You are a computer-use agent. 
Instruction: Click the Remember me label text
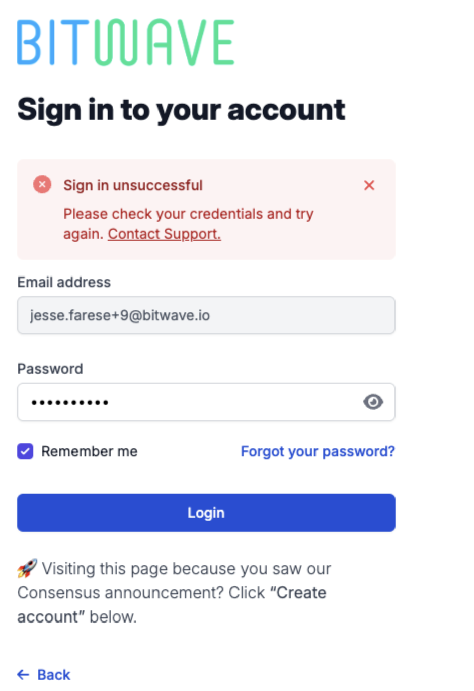89,451
